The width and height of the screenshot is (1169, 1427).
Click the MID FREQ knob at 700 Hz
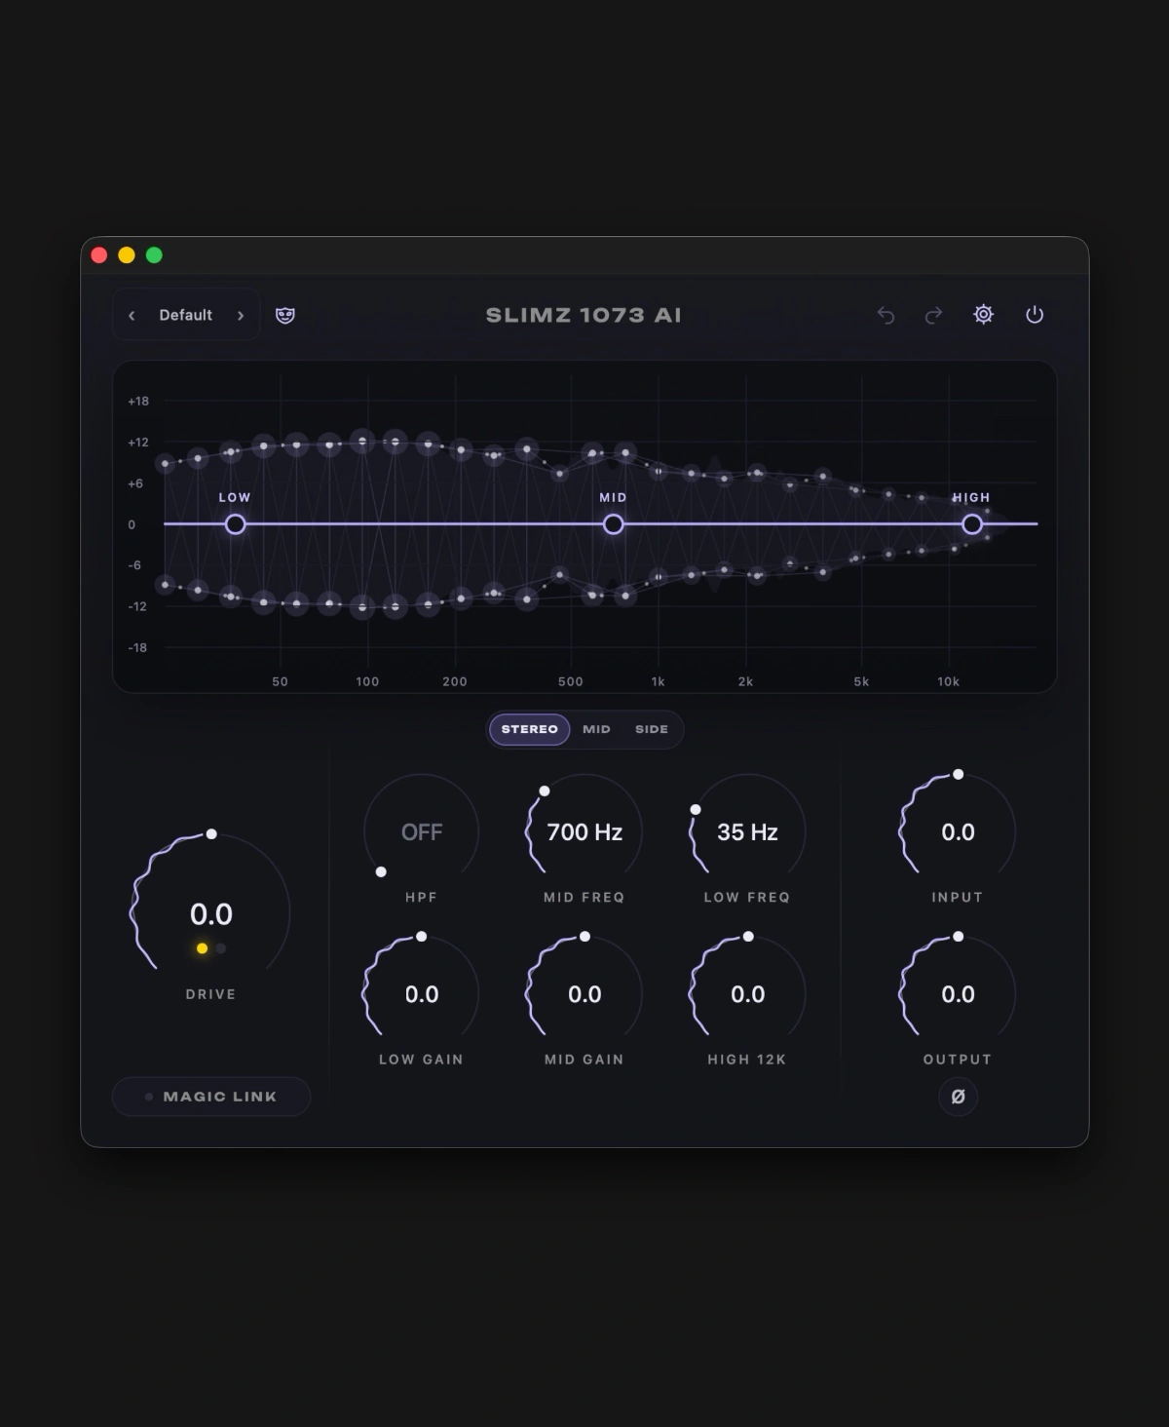pyautogui.click(x=584, y=831)
